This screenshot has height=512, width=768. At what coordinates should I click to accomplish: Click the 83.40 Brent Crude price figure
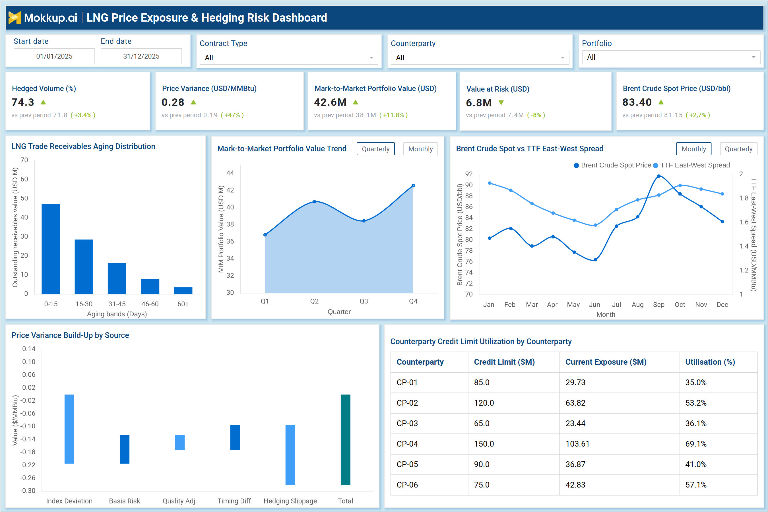[637, 102]
